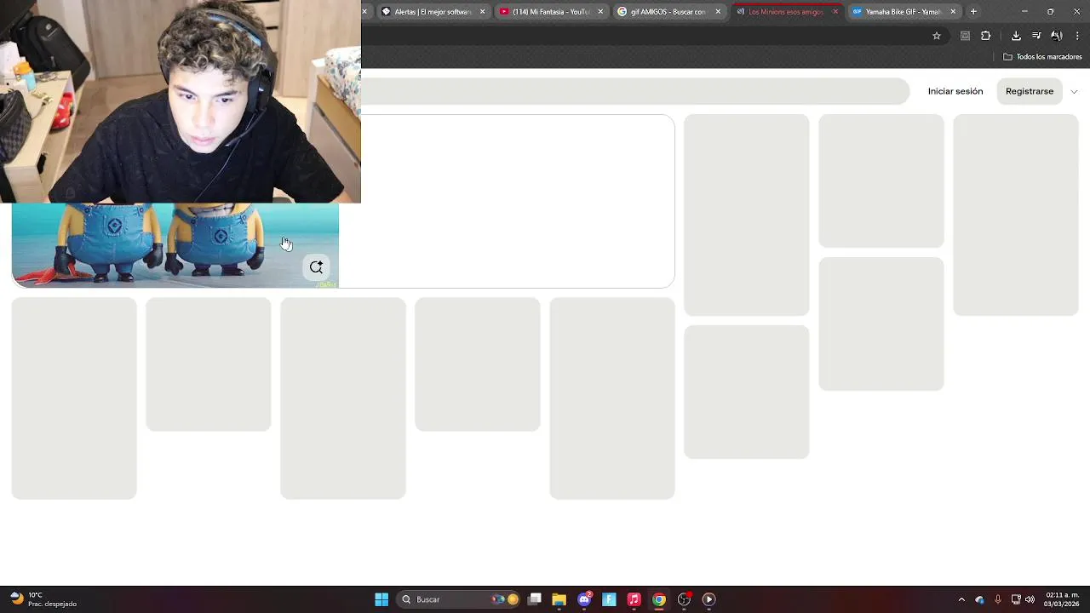The width and height of the screenshot is (1090, 613).
Task: Open the Chrome three-dot menu
Action: (x=1077, y=36)
